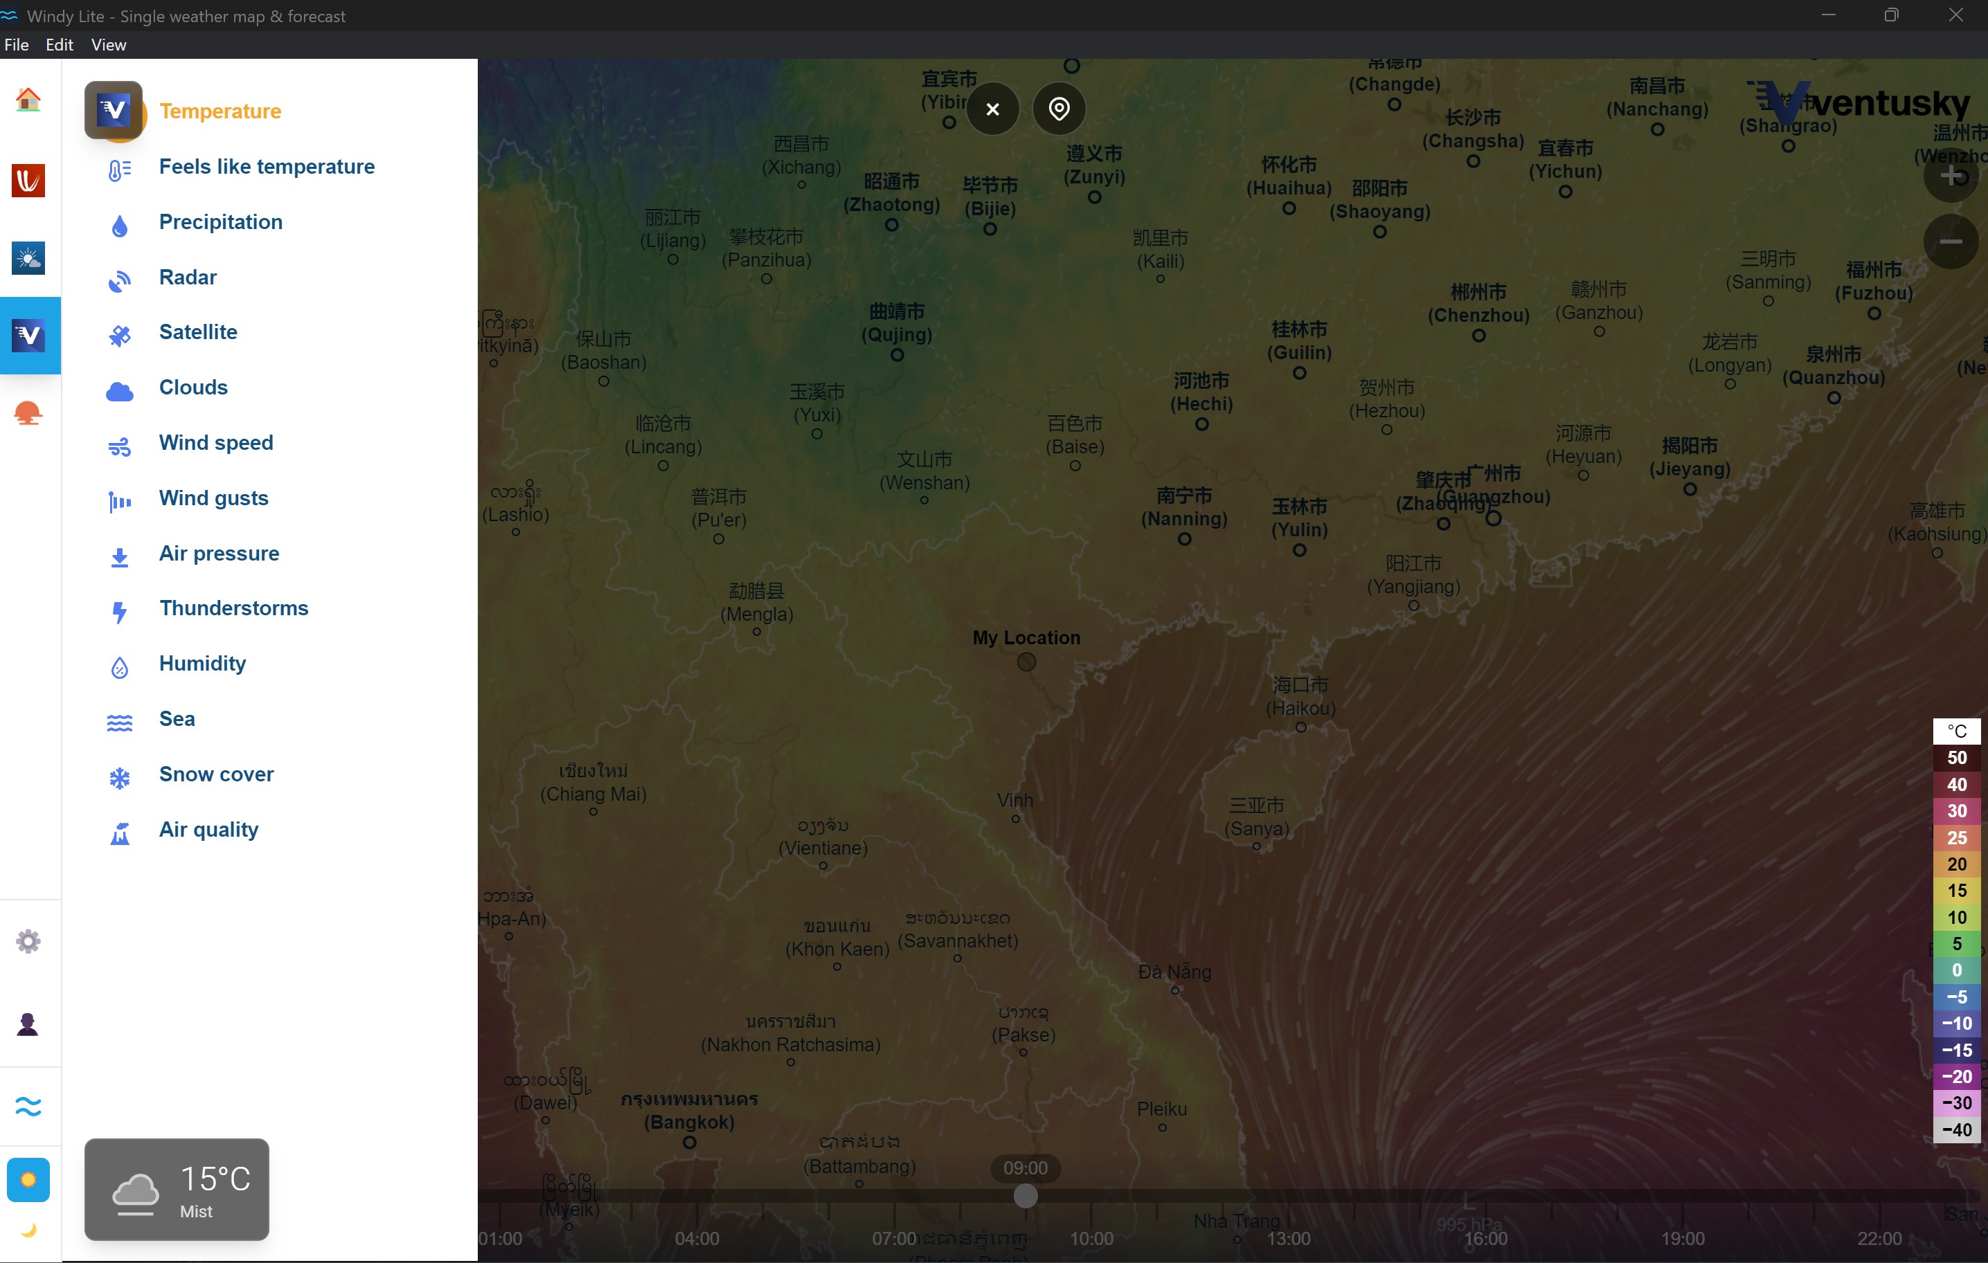Open the Edit menu
The width and height of the screenshot is (1988, 1263).
[x=59, y=44]
